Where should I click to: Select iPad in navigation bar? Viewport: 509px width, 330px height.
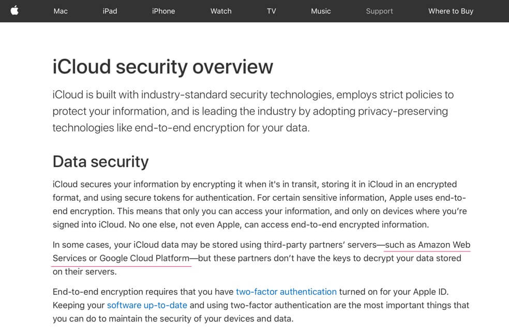[x=110, y=11]
